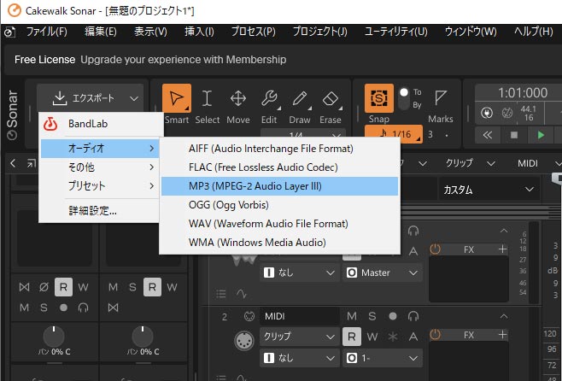Screen dimensions: 562x381
Task: Select OGG (Ogg Vorbis) format
Action: [279, 205]
